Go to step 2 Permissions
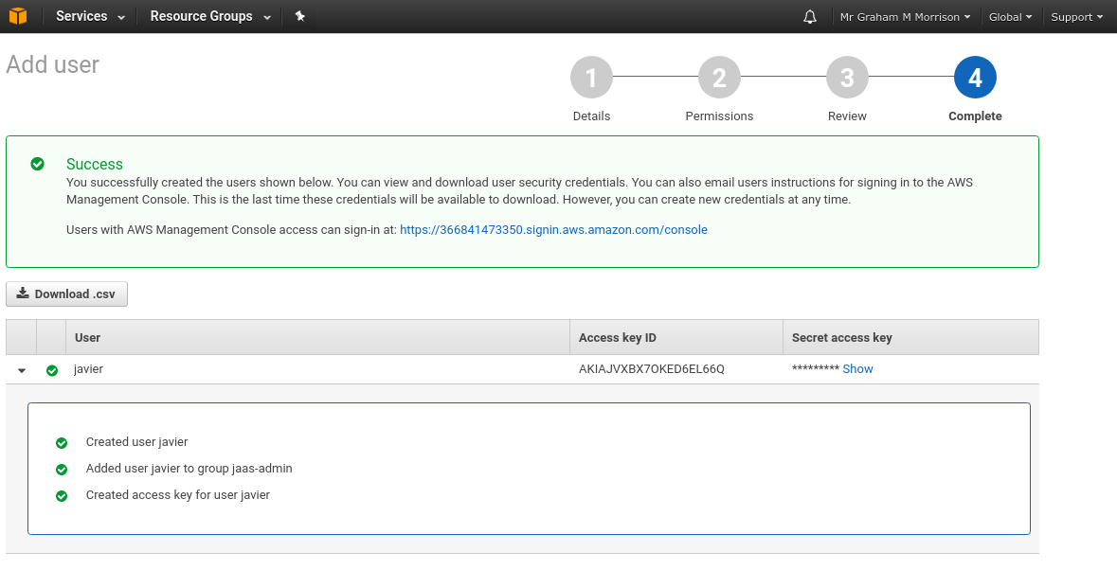 [x=719, y=78]
